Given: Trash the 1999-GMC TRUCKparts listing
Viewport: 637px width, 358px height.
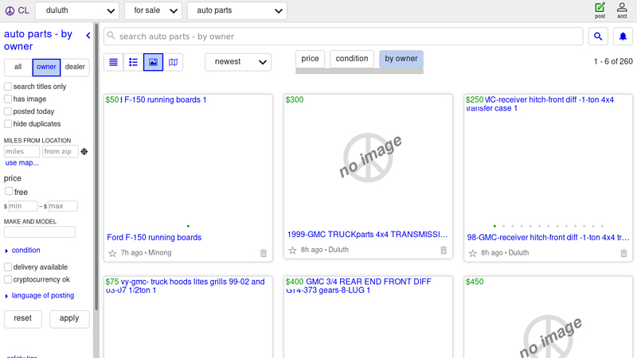Looking at the screenshot, I should [x=444, y=250].
